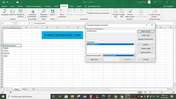This screenshot has height=99, width=176.
Task: Open Task View on the taskbar
Action: coord(60,97)
